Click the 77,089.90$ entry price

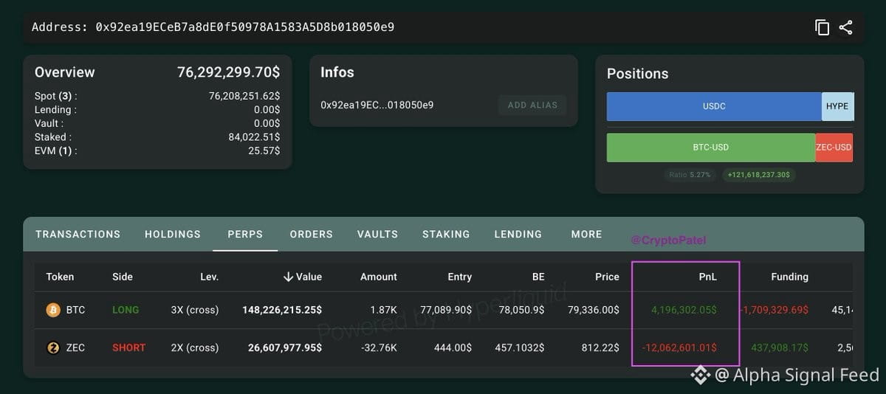[446, 310]
